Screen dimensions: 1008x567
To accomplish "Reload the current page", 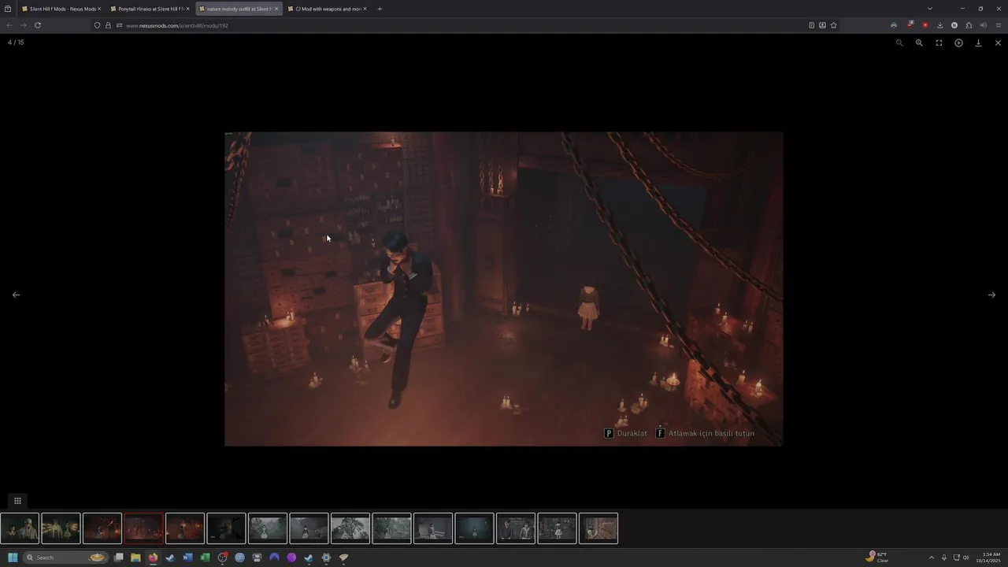I will coord(37,25).
